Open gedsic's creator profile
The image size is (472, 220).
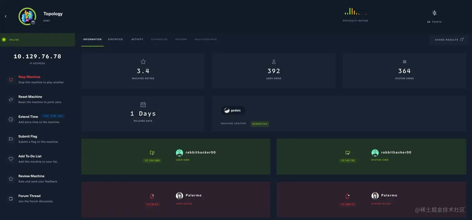(x=233, y=110)
